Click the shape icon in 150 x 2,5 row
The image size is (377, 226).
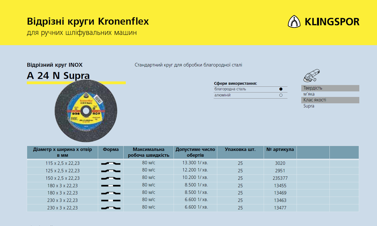[x=111, y=178]
